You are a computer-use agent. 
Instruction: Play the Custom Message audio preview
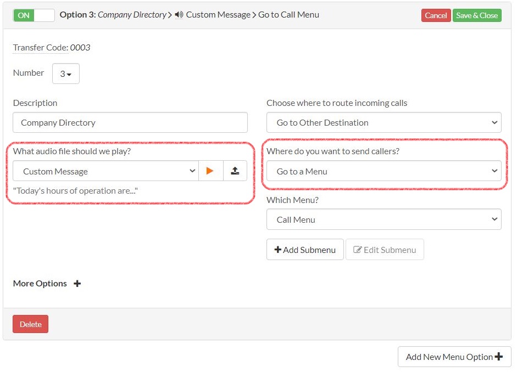tap(211, 171)
